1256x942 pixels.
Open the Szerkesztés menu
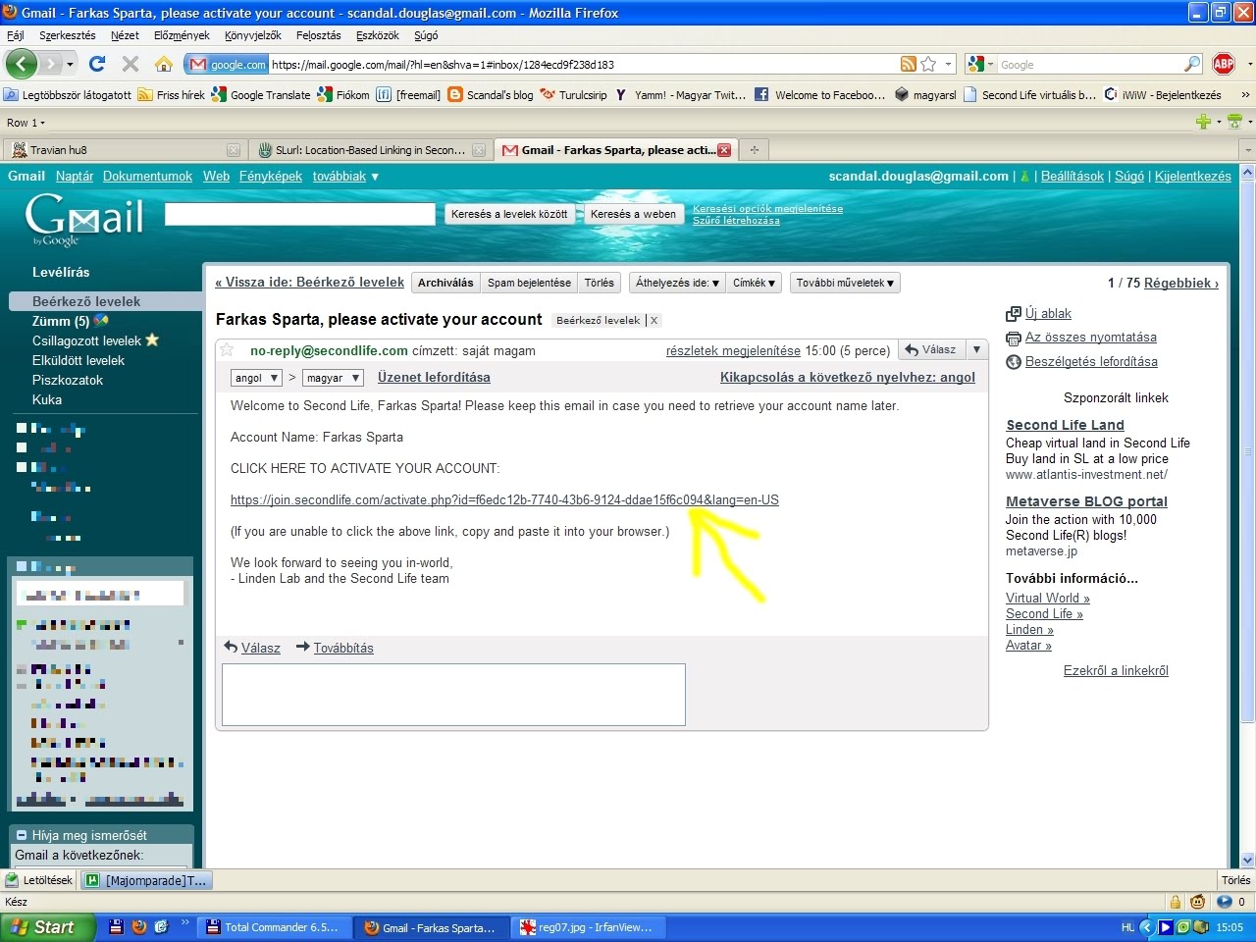point(67,35)
